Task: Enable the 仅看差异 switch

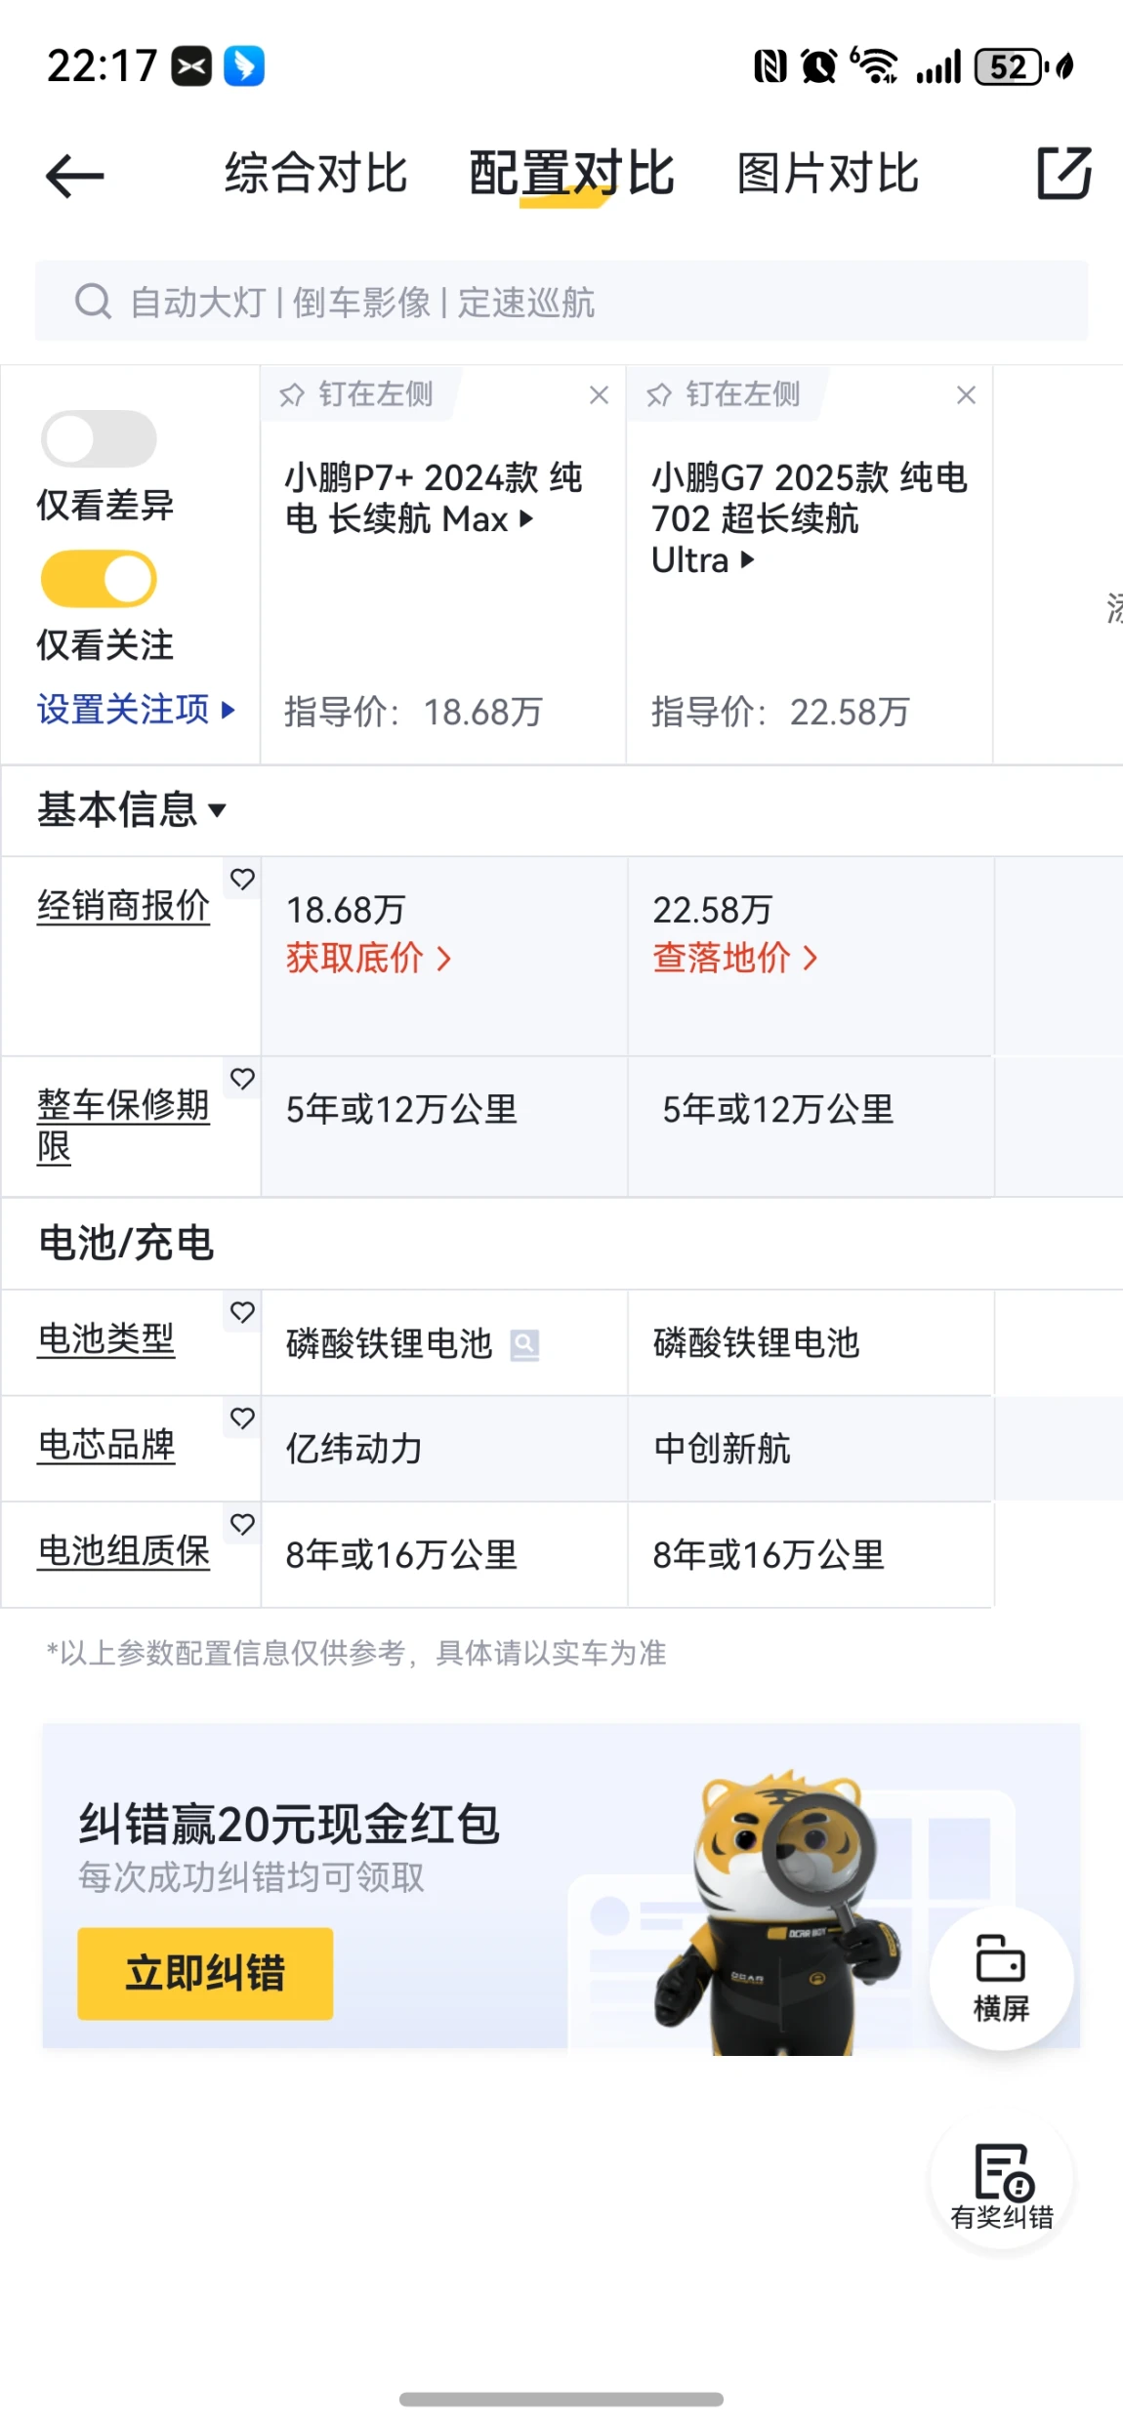Action: click(99, 439)
